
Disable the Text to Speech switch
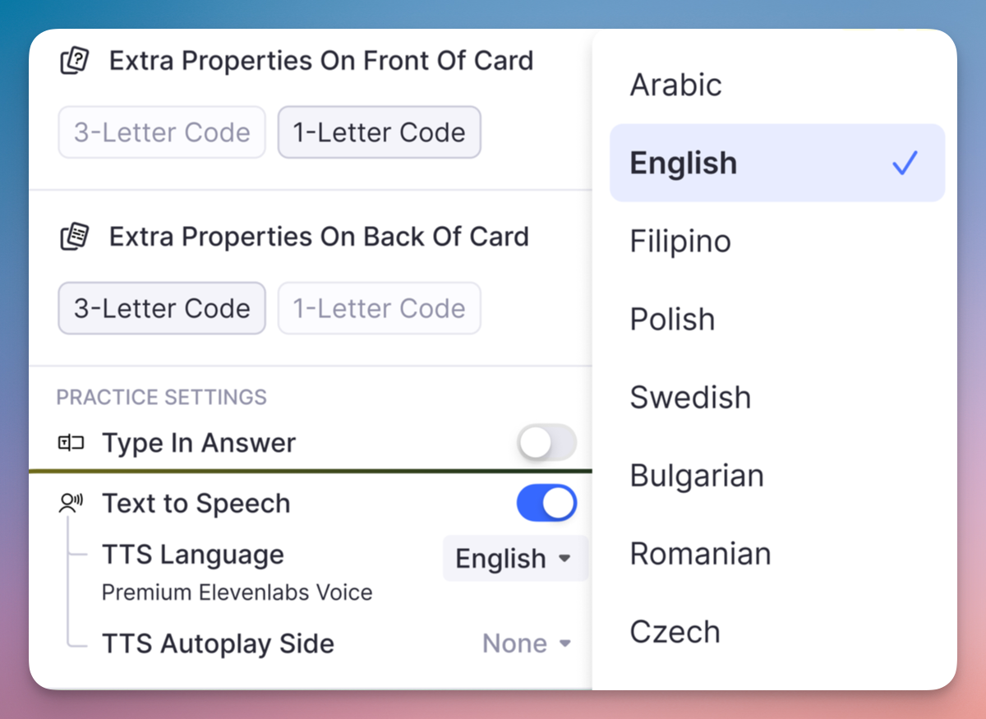[546, 504]
